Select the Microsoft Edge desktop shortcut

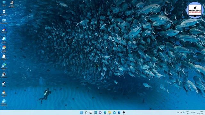tap(4, 67)
